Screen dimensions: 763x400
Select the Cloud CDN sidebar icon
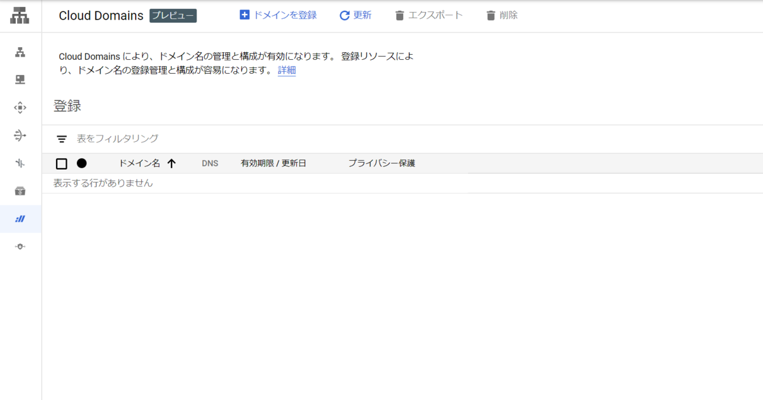click(x=20, y=107)
